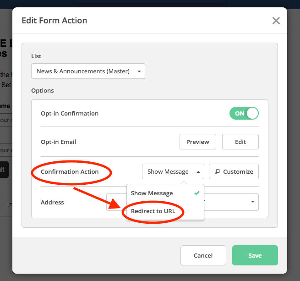
Task: Toggle the Opt-in Confirmation switch off
Action: (244, 113)
